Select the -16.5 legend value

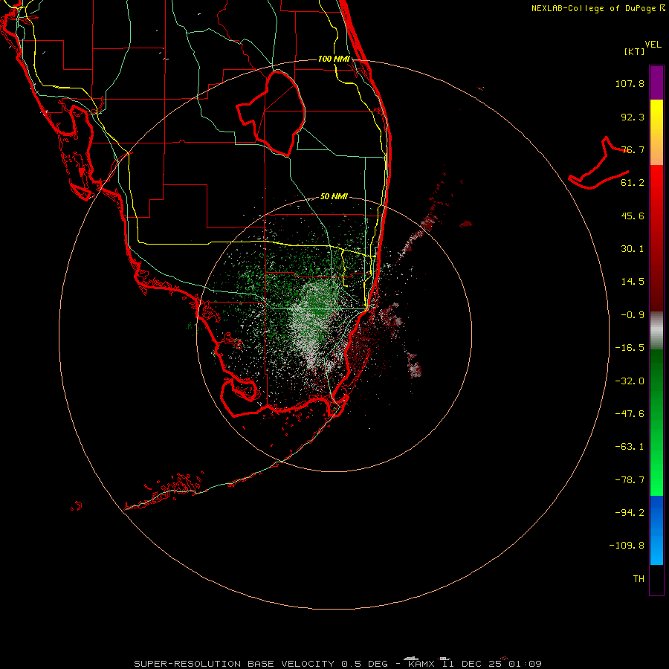[630, 348]
